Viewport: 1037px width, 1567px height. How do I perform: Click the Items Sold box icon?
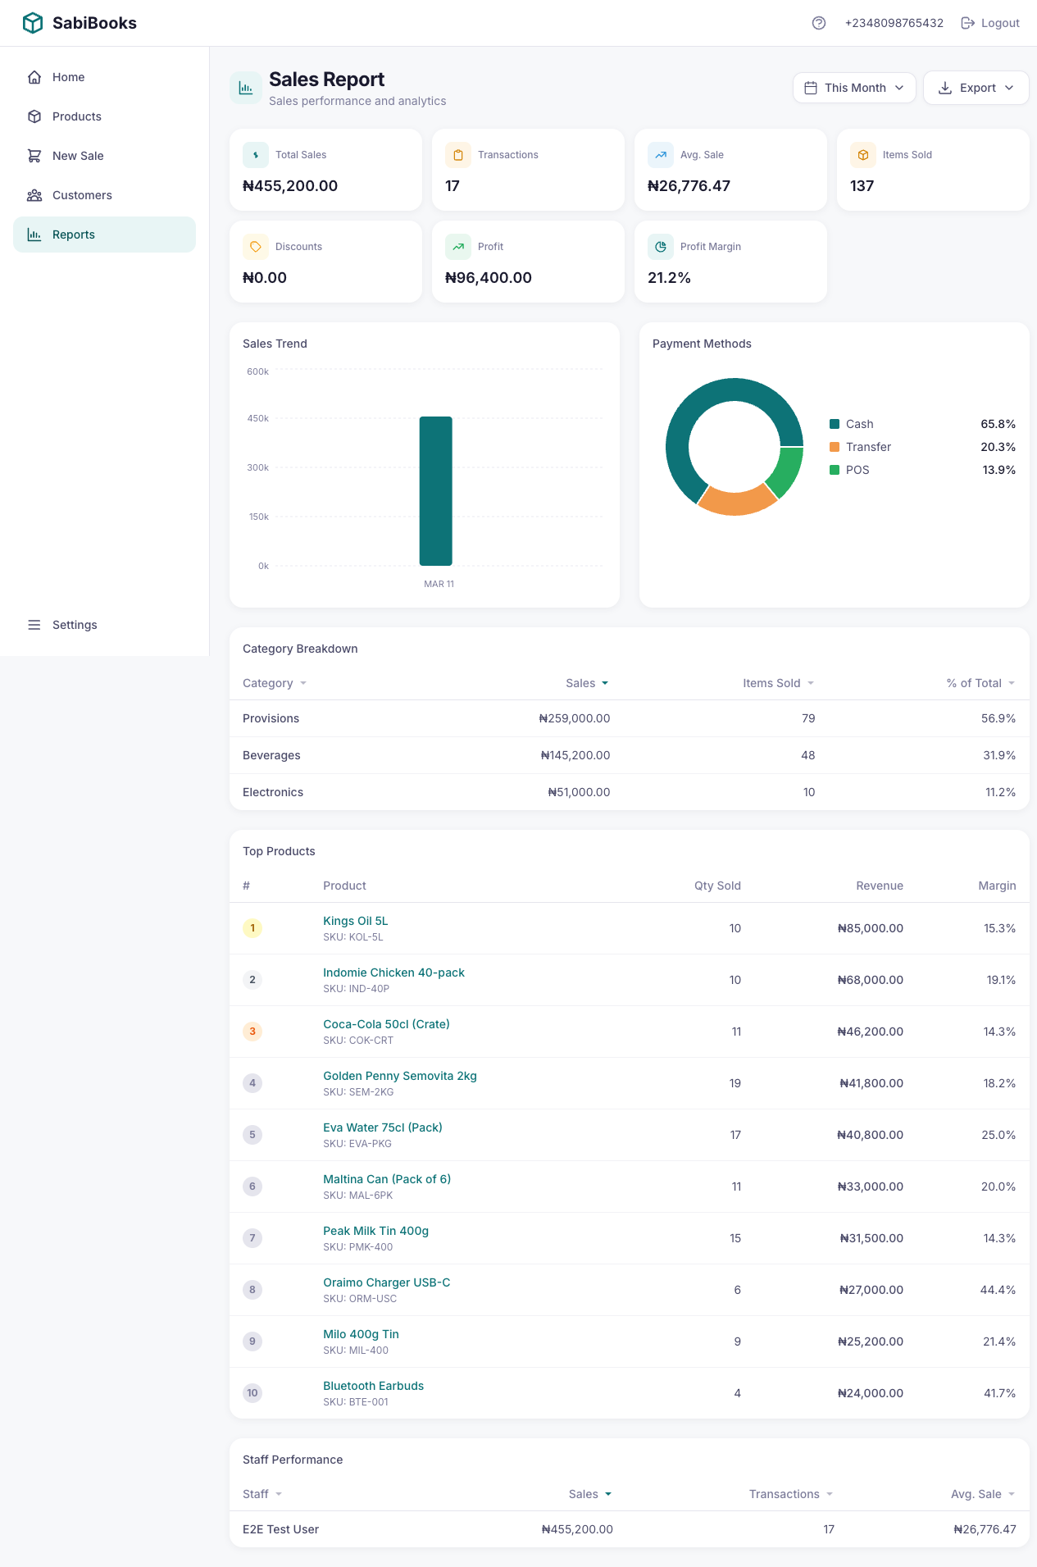[863, 155]
